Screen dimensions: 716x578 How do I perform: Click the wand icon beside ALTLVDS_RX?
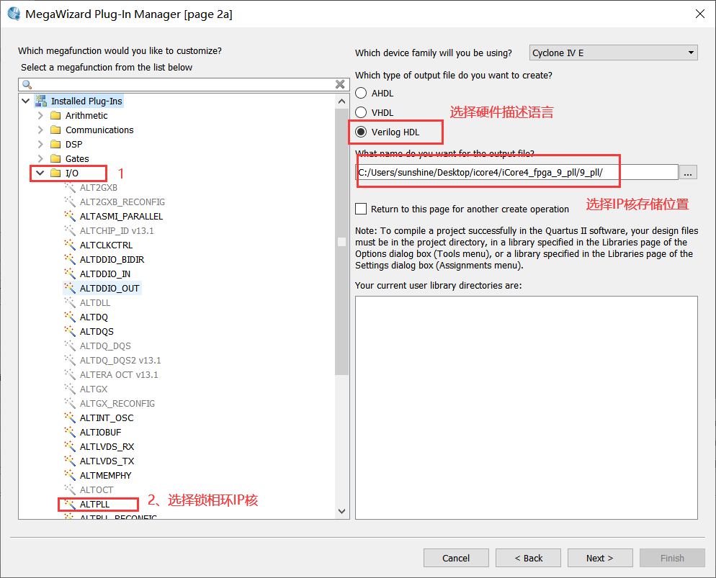click(70, 446)
